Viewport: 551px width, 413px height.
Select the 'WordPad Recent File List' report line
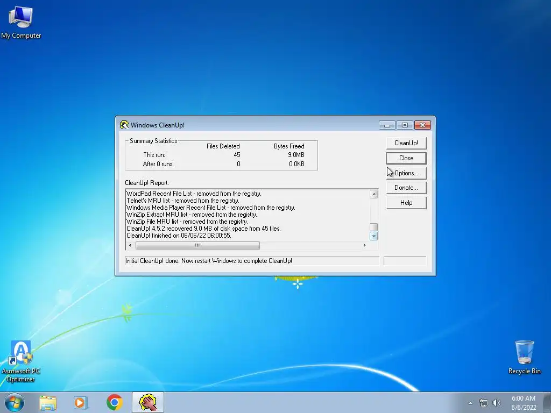[194, 194]
